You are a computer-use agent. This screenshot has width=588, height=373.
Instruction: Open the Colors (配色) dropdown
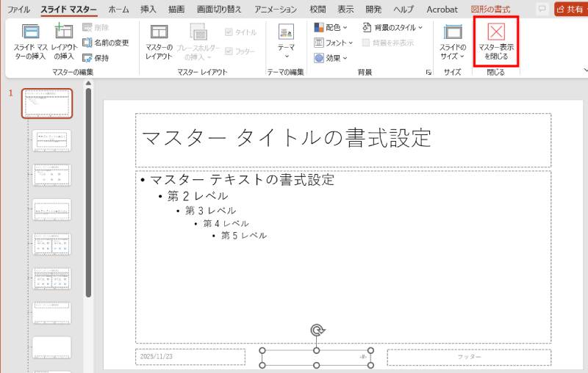pyautogui.click(x=331, y=27)
